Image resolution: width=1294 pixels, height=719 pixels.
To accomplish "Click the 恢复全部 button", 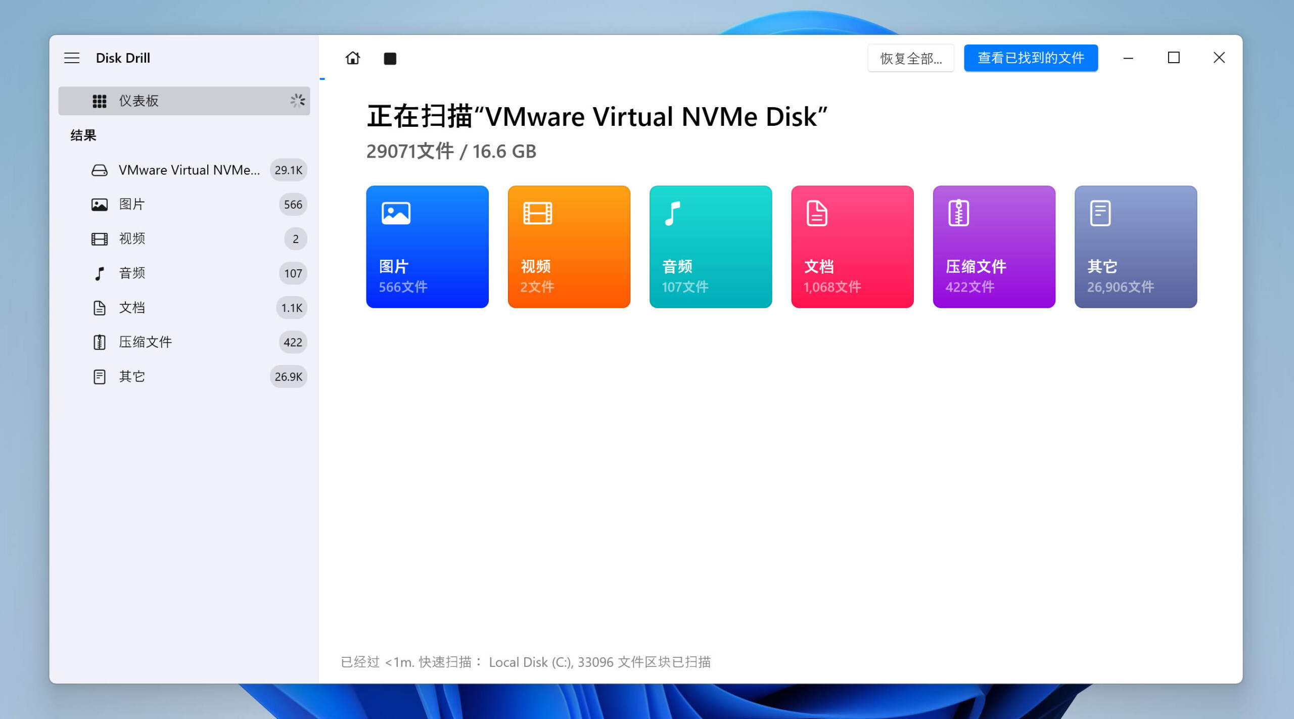I will (911, 58).
